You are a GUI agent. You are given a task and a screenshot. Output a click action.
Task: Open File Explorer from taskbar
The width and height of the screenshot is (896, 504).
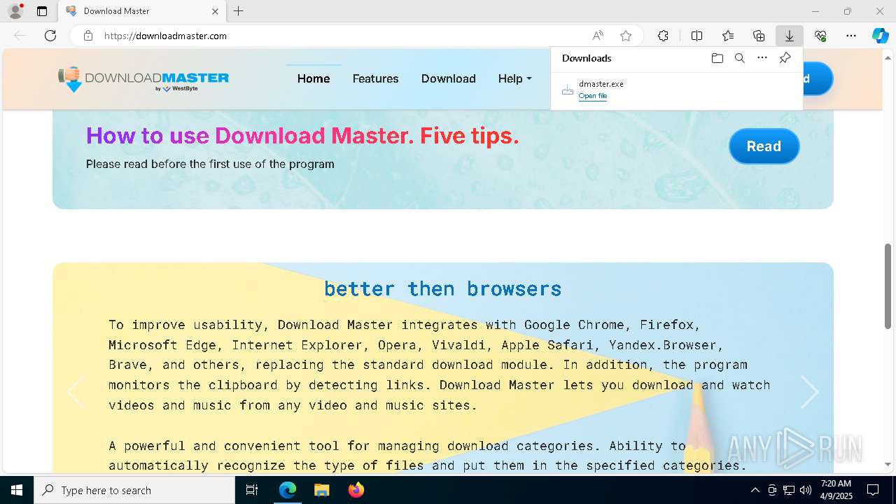321,490
